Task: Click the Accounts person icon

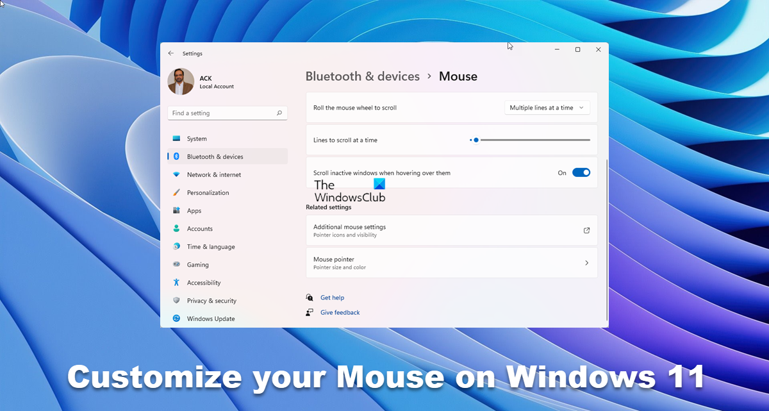Action: (176, 228)
